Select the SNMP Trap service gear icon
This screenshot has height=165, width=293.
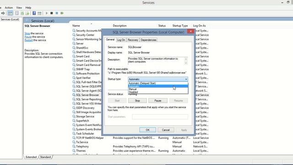(x=74, y=69)
